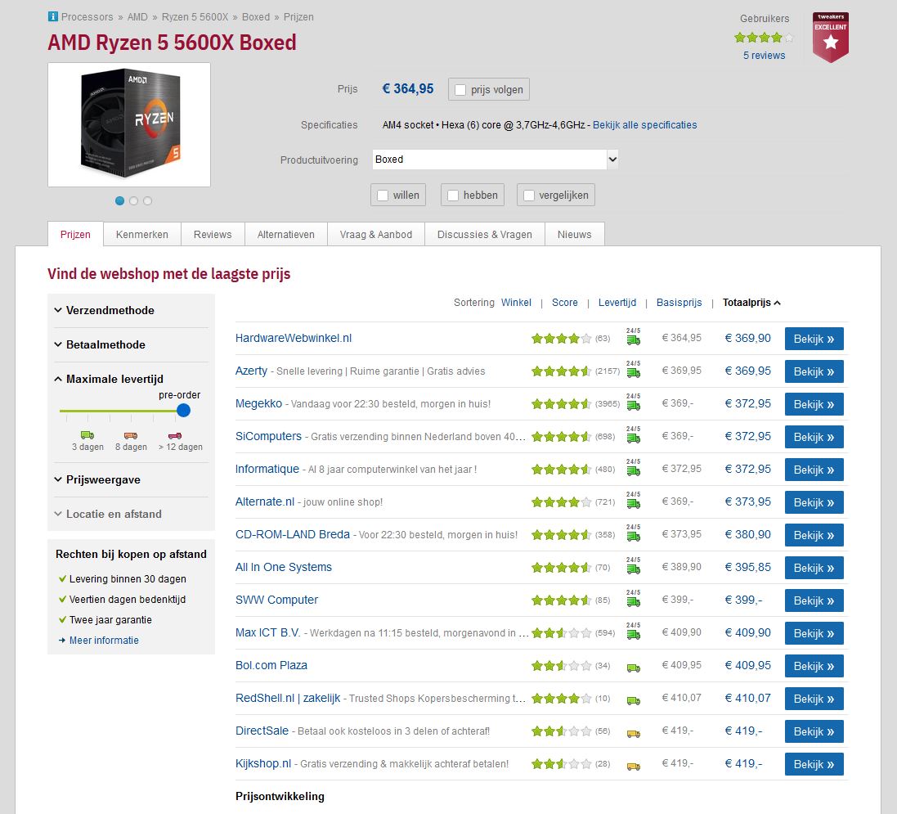Click the info icon before Processors breadcrumb
This screenshot has width=897, height=814.
(x=52, y=16)
